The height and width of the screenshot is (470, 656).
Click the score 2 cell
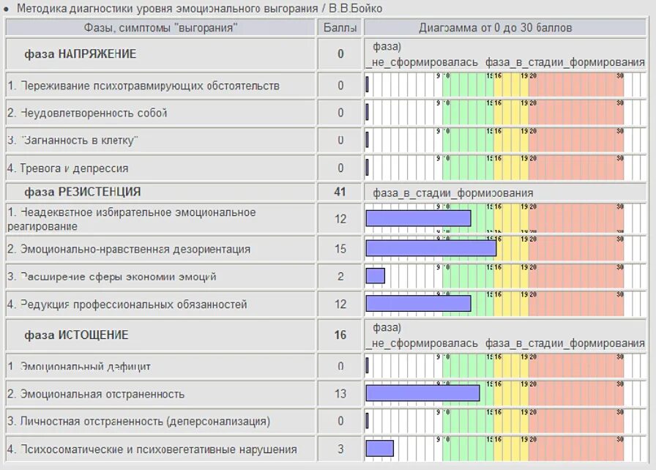[x=340, y=277]
